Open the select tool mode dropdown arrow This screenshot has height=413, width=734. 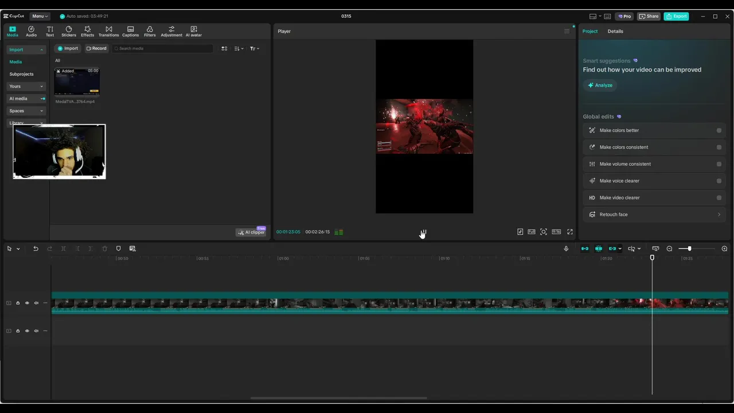(x=18, y=248)
